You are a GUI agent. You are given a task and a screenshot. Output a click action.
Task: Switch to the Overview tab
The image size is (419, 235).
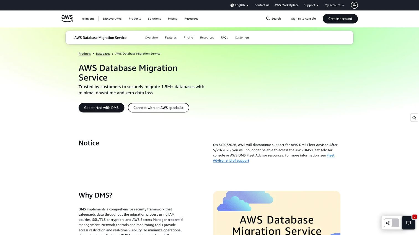151,38
